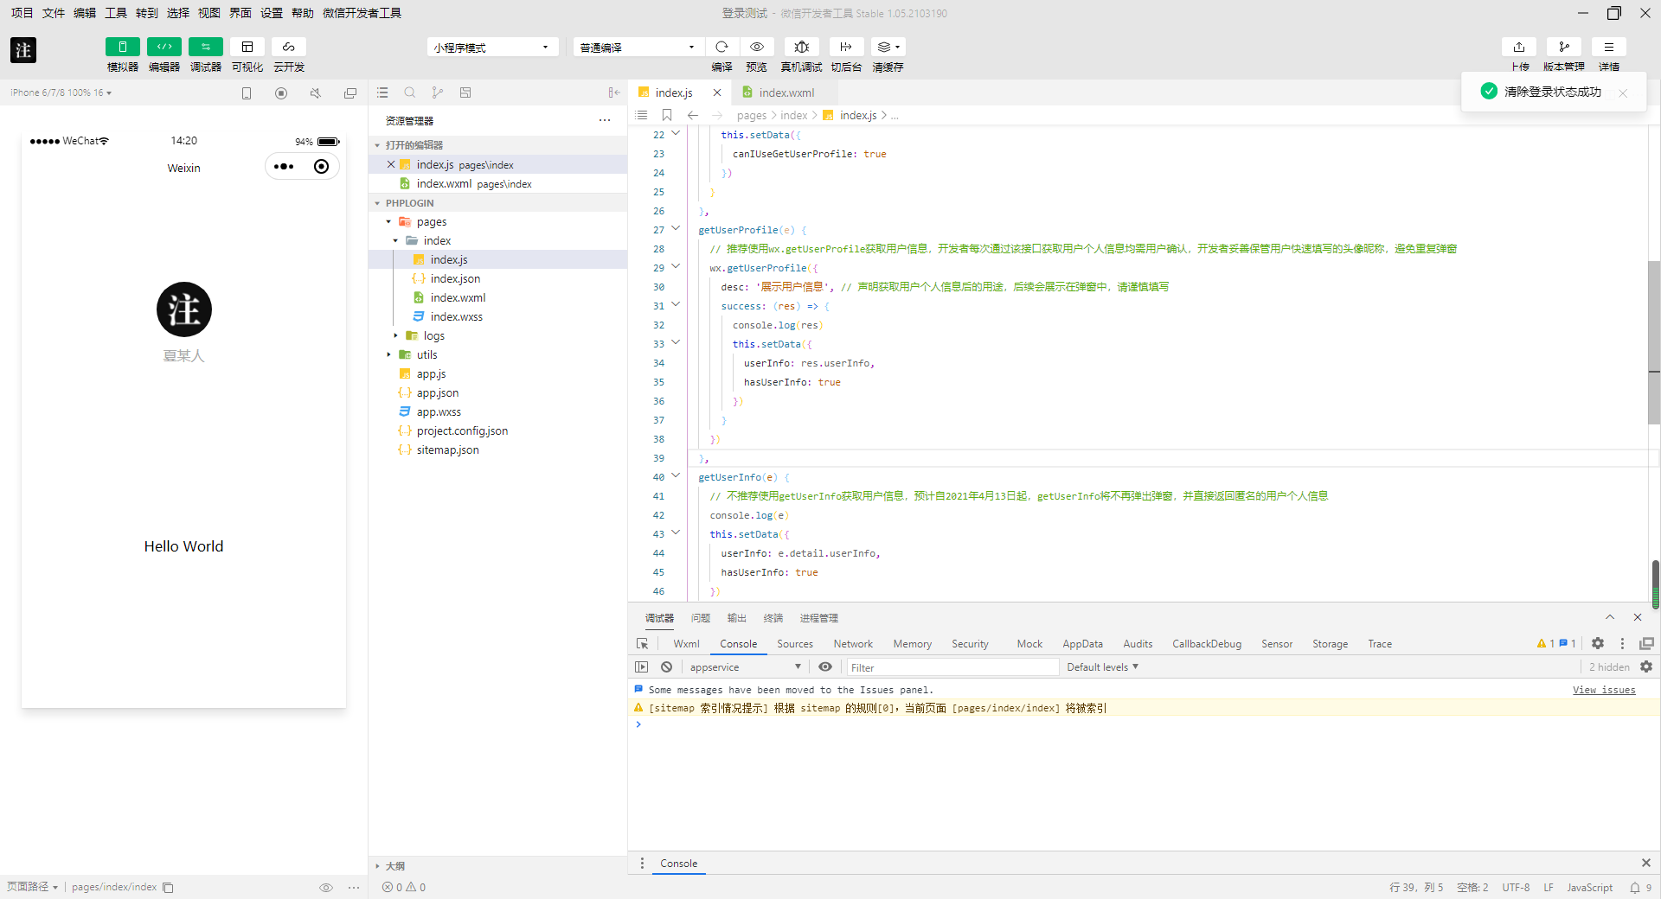Open the appservice context dropdown

click(745, 667)
